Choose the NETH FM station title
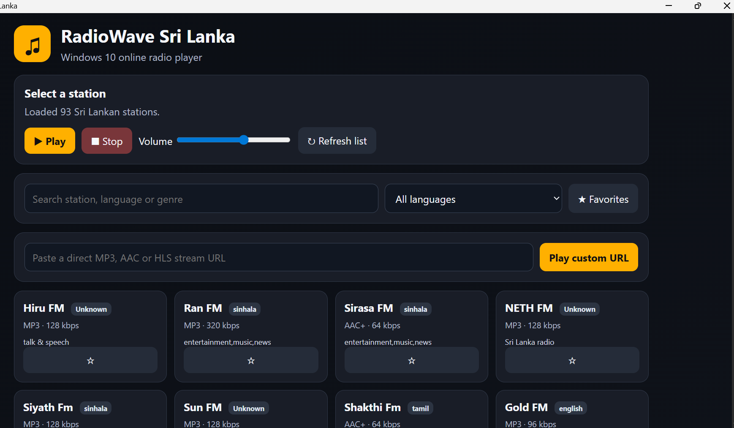This screenshot has width=734, height=428. (529, 308)
